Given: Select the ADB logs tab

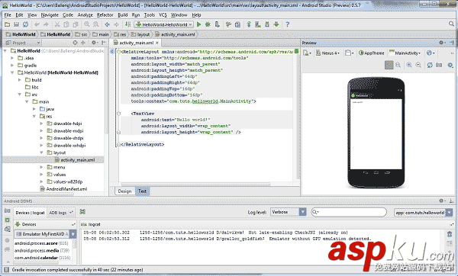Looking at the screenshot, I should pyautogui.click(x=61, y=213).
